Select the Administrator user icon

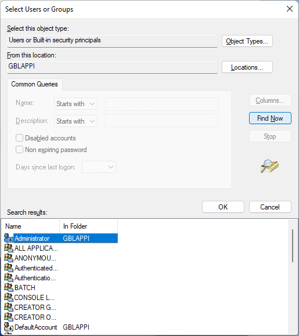click(9, 238)
